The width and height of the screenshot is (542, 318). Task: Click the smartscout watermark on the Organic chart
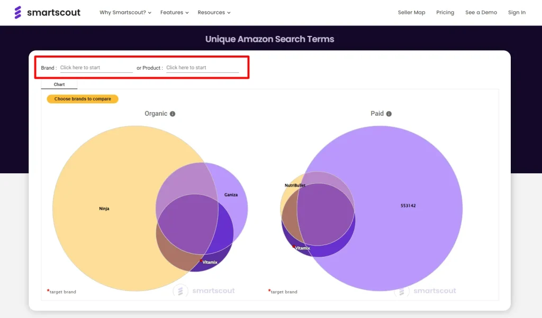point(204,291)
